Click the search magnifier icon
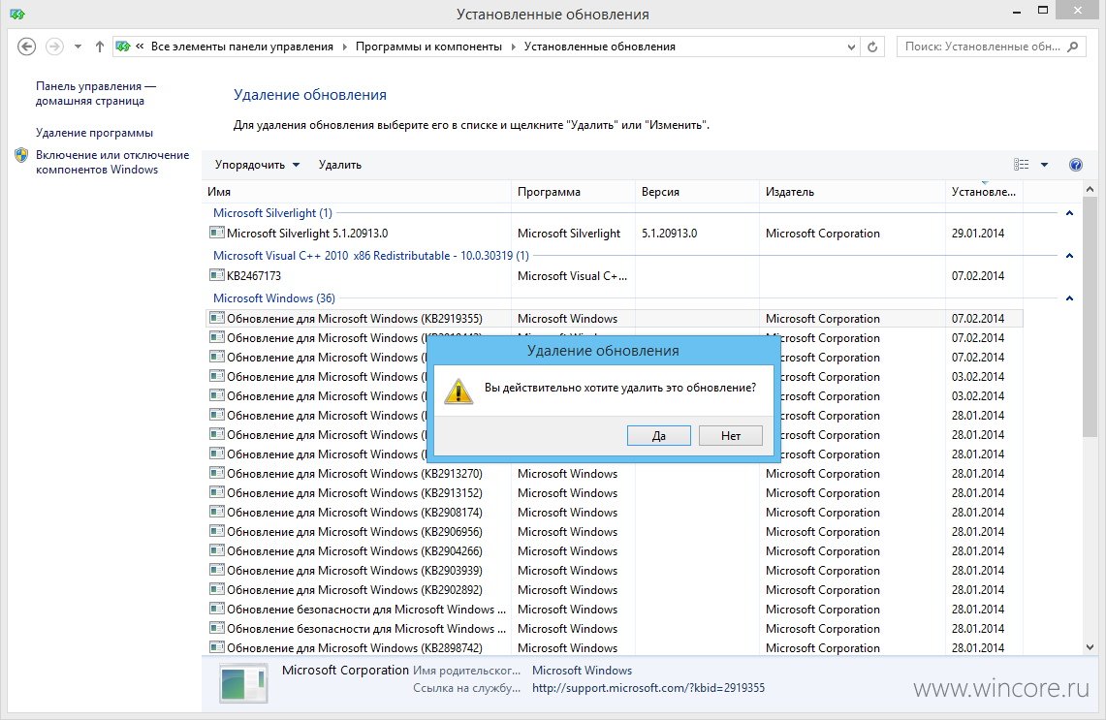 click(1073, 47)
